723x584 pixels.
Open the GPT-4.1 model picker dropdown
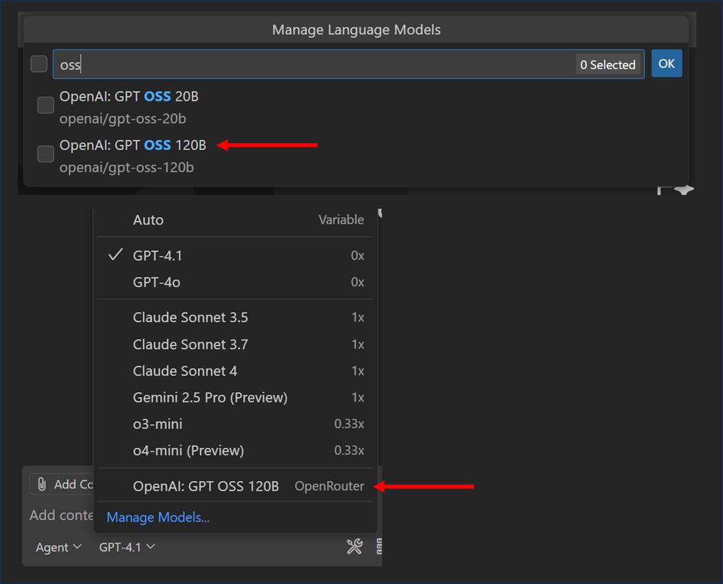(127, 548)
